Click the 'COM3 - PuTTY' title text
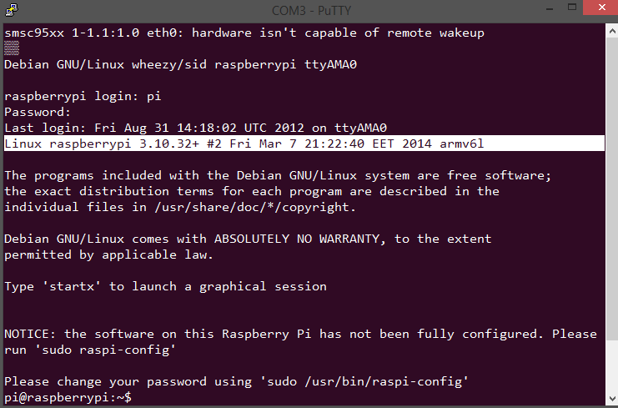Image resolution: width=618 pixels, height=408 pixels. (x=309, y=10)
